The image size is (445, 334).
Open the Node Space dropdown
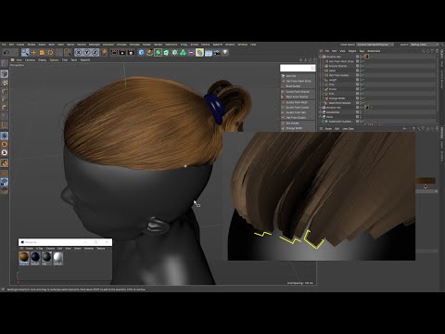coord(375,45)
